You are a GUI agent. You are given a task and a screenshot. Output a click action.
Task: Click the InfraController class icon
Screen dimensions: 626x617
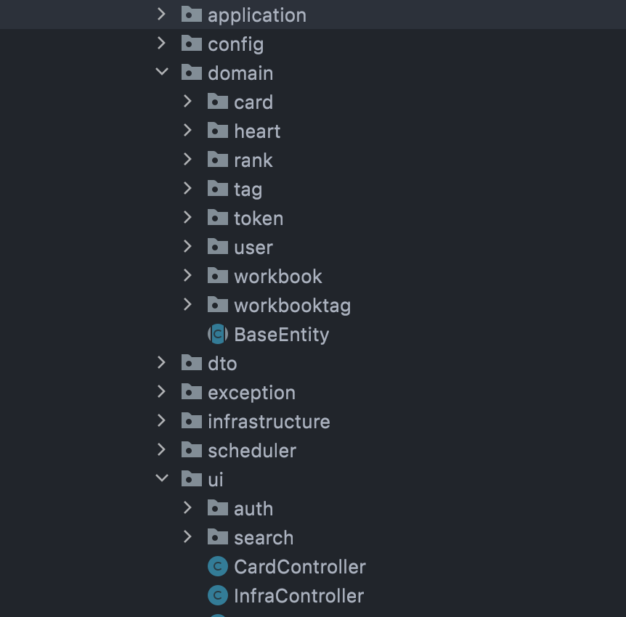[218, 596]
